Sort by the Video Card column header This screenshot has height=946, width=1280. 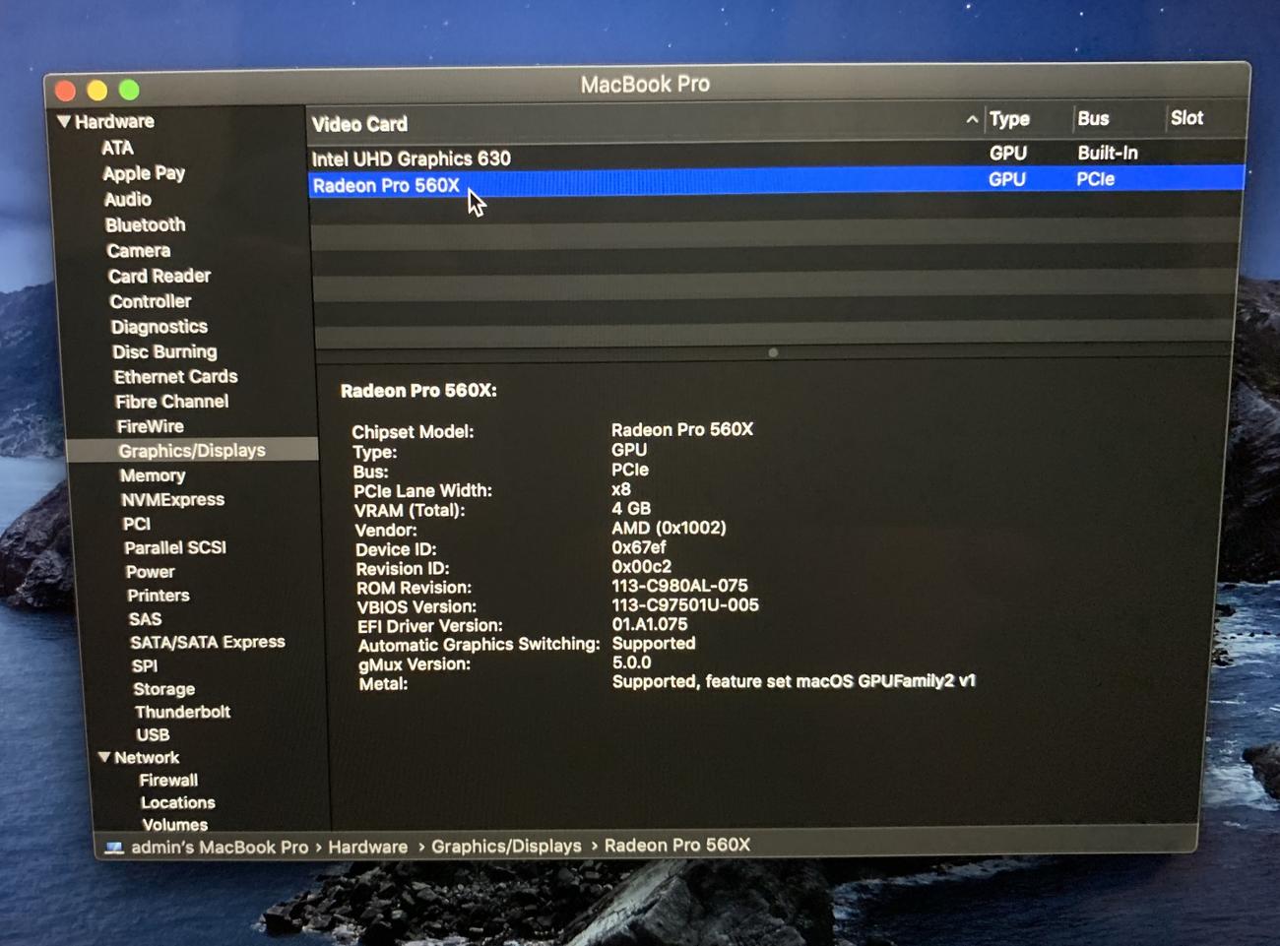pyautogui.click(x=360, y=124)
